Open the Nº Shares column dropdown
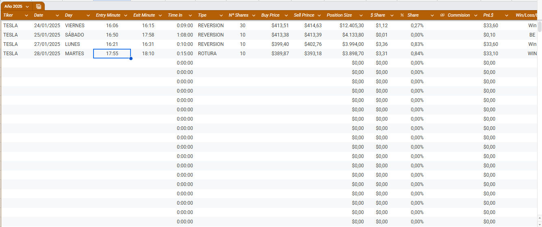This screenshot has width=542, height=227. pos(253,15)
